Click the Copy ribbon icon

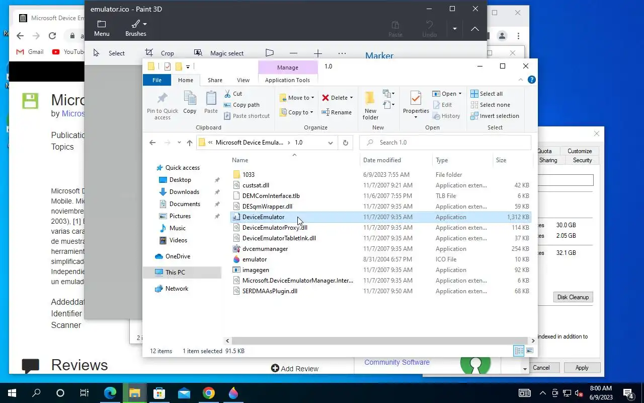(x=190, y=103)
